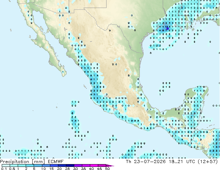The height and width of the screenshot is (170, 220).
Task: Select the legend swatch between 45 and 50
Action: [102, 165]
